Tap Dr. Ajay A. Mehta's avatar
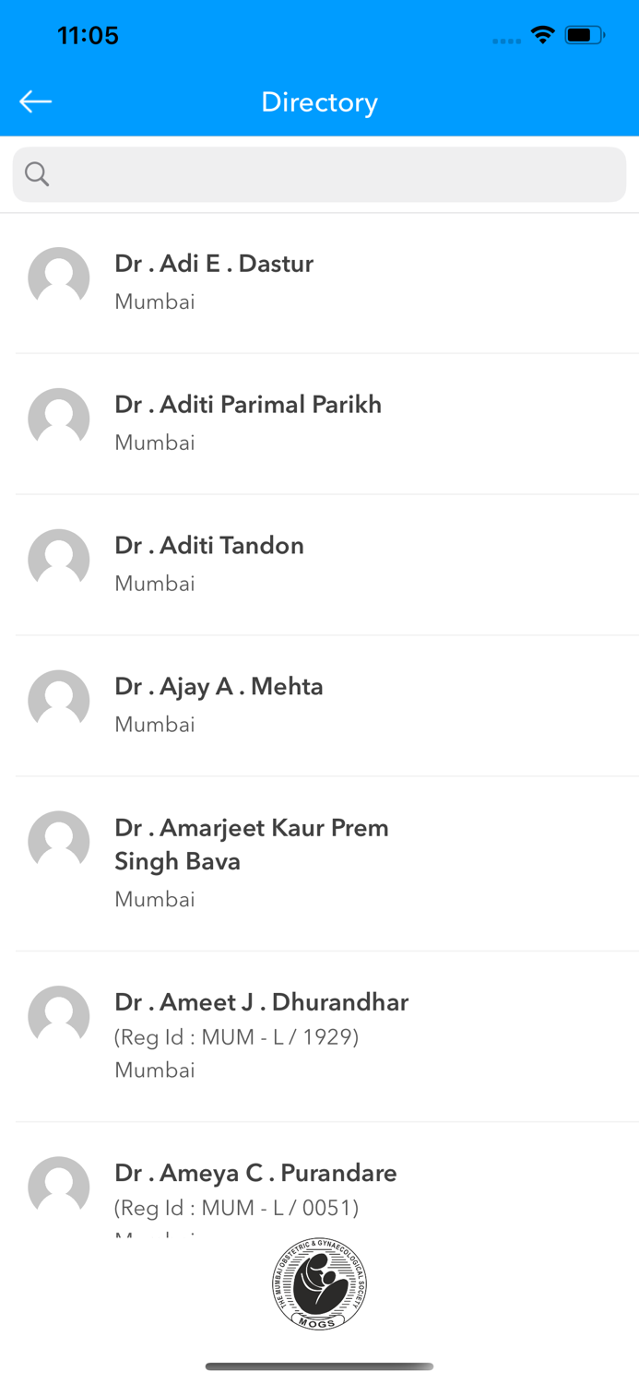The height and width of the screenshot is (1383, 639). [59, 701]
